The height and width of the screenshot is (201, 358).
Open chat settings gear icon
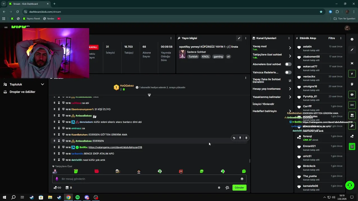point(219,188)
